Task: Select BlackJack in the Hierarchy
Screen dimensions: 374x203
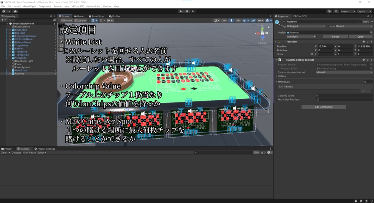Action: (21, 30)
